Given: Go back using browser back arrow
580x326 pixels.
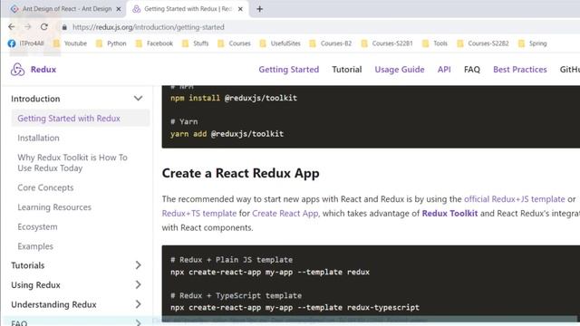Looking at the screenshot, I should (12, 27).
